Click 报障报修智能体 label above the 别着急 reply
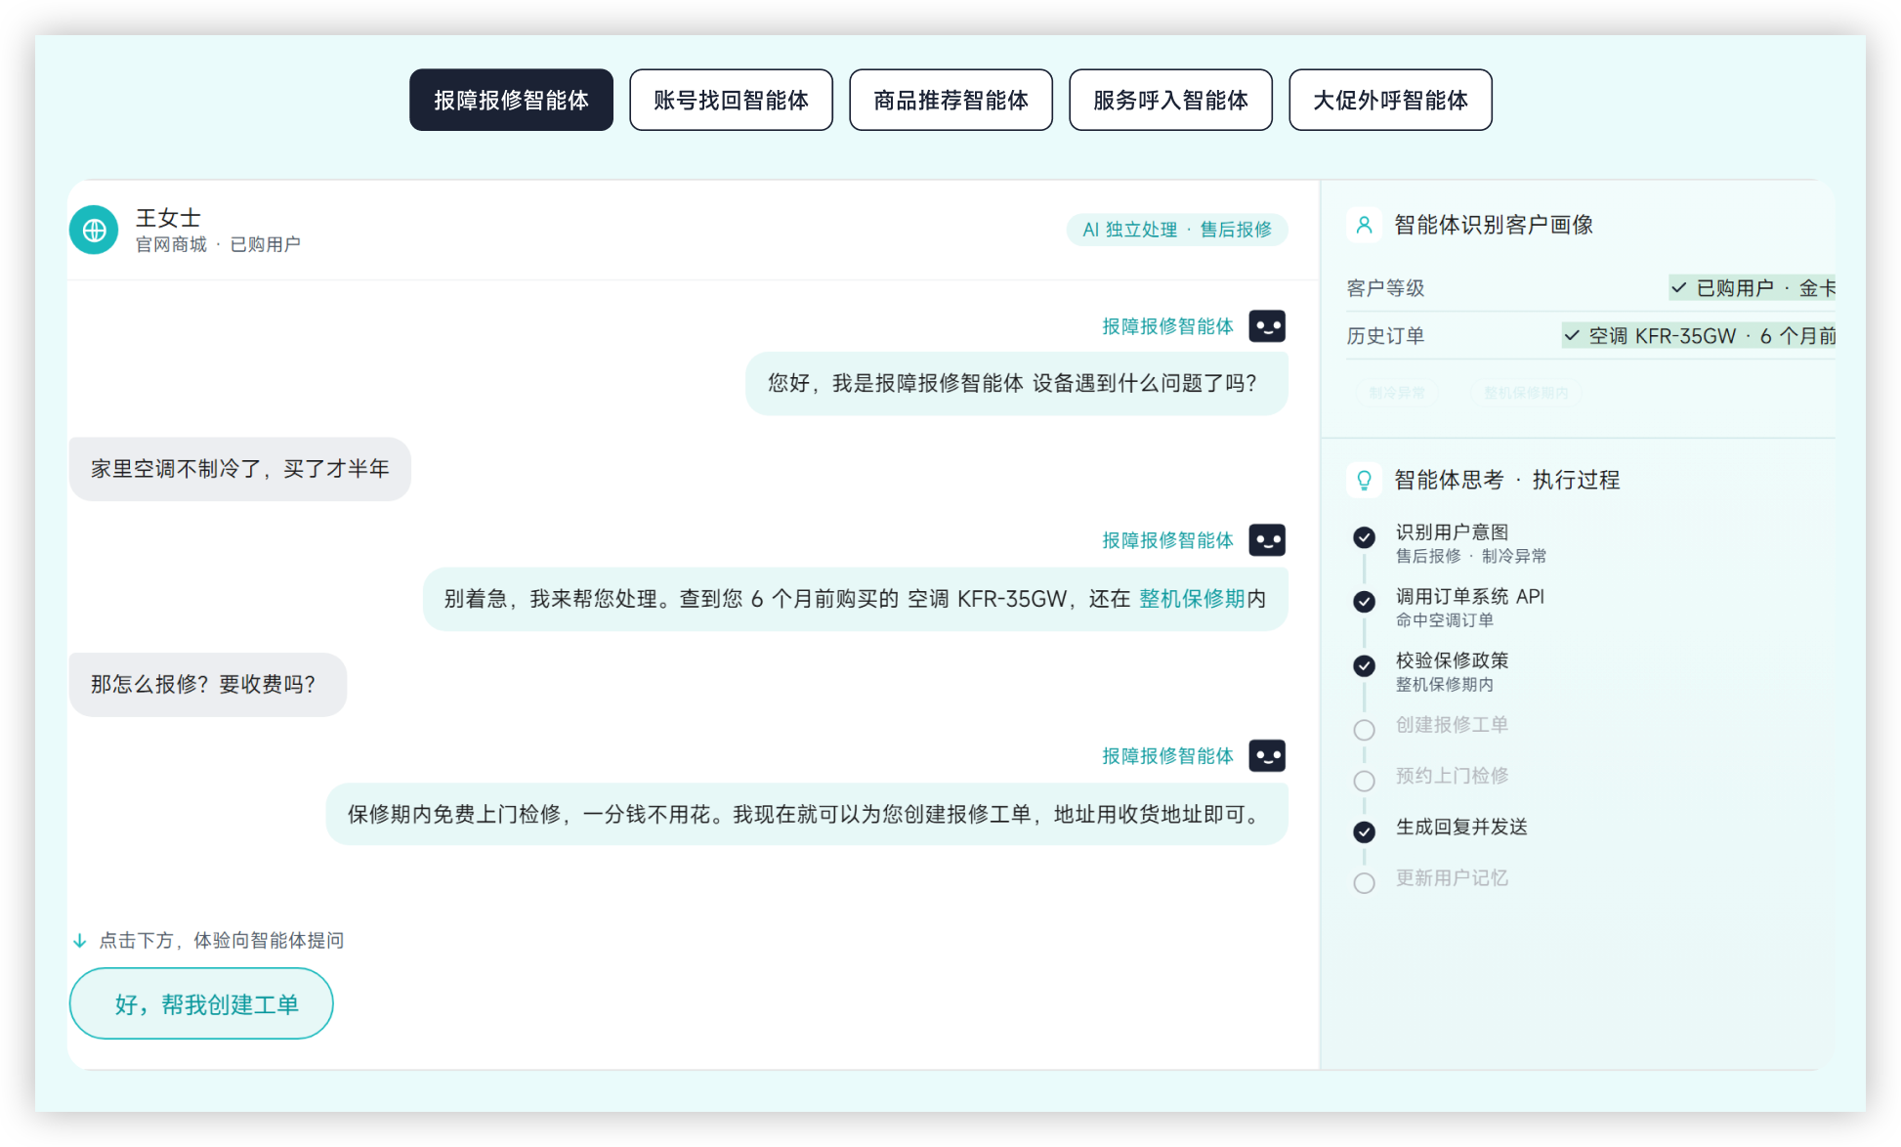Viewport: 1901px width, 1147px height. [x=1167, y=540]
